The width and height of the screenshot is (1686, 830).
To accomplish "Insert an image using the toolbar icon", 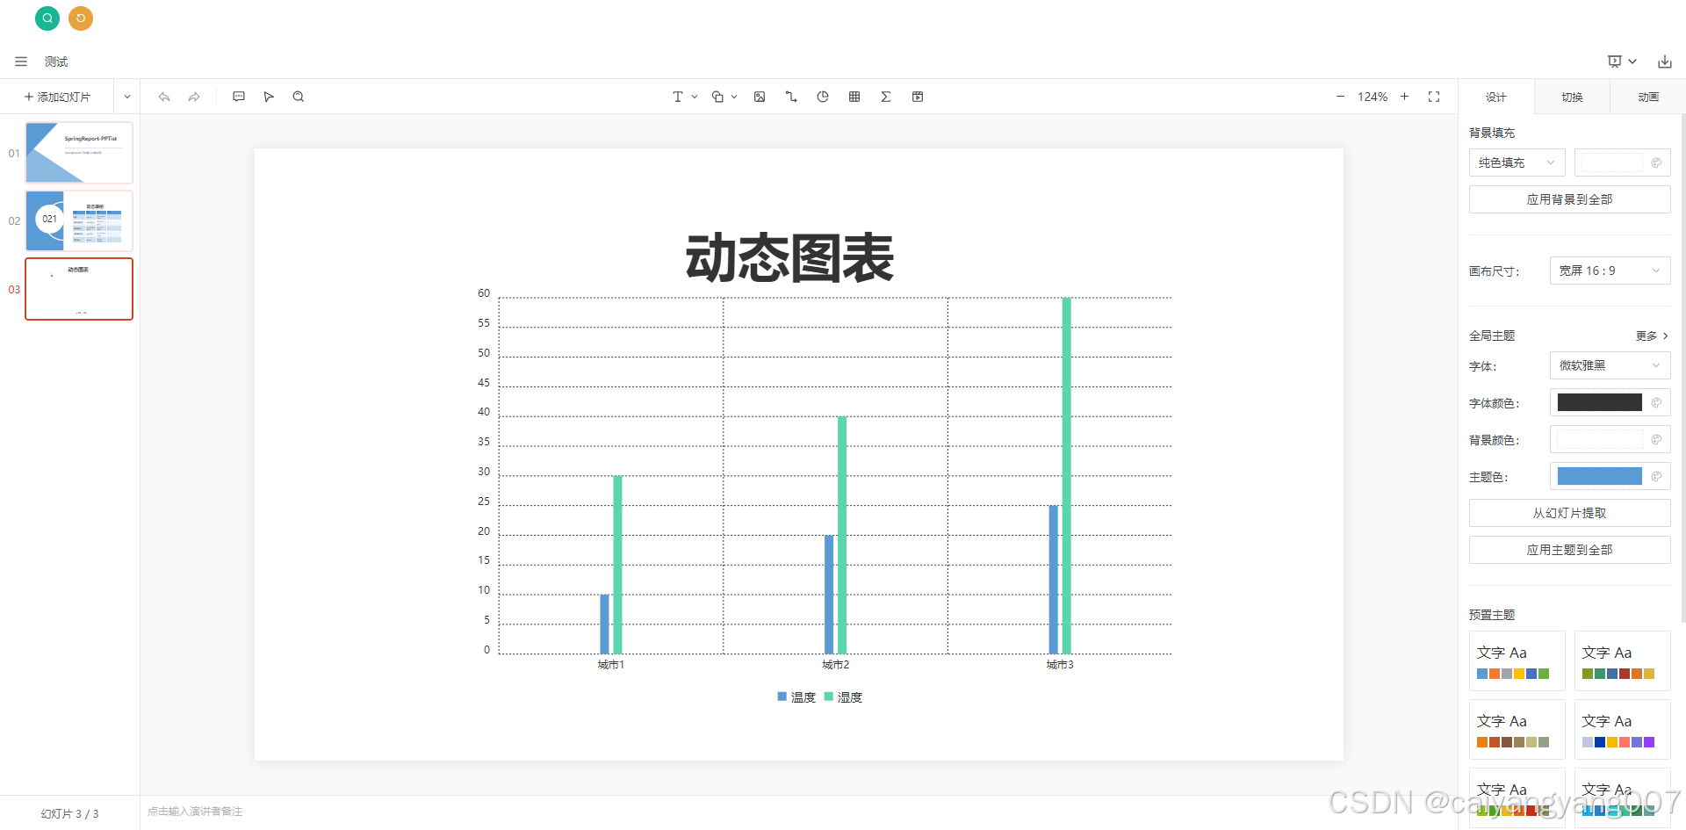I will click(759, 97).
